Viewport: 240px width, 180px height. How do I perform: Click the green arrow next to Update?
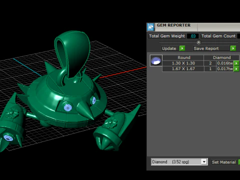coord(182,48)
